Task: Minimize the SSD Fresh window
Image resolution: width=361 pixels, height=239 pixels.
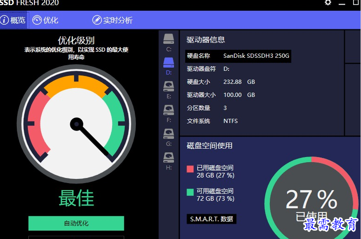Action: [x=341, y=3]
